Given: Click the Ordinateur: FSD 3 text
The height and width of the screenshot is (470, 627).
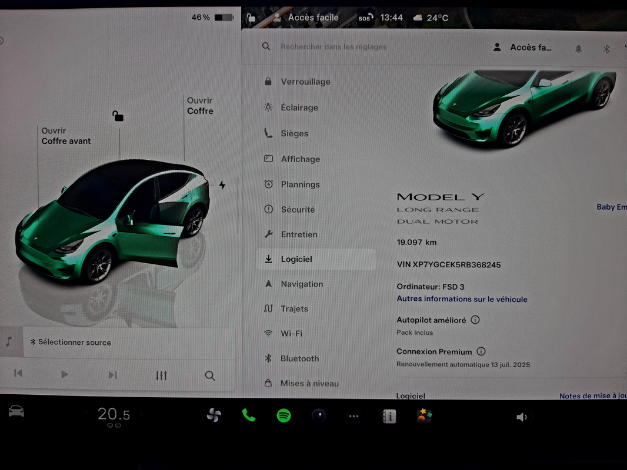Looking at the screenshot, I should [x=431, y=287].
